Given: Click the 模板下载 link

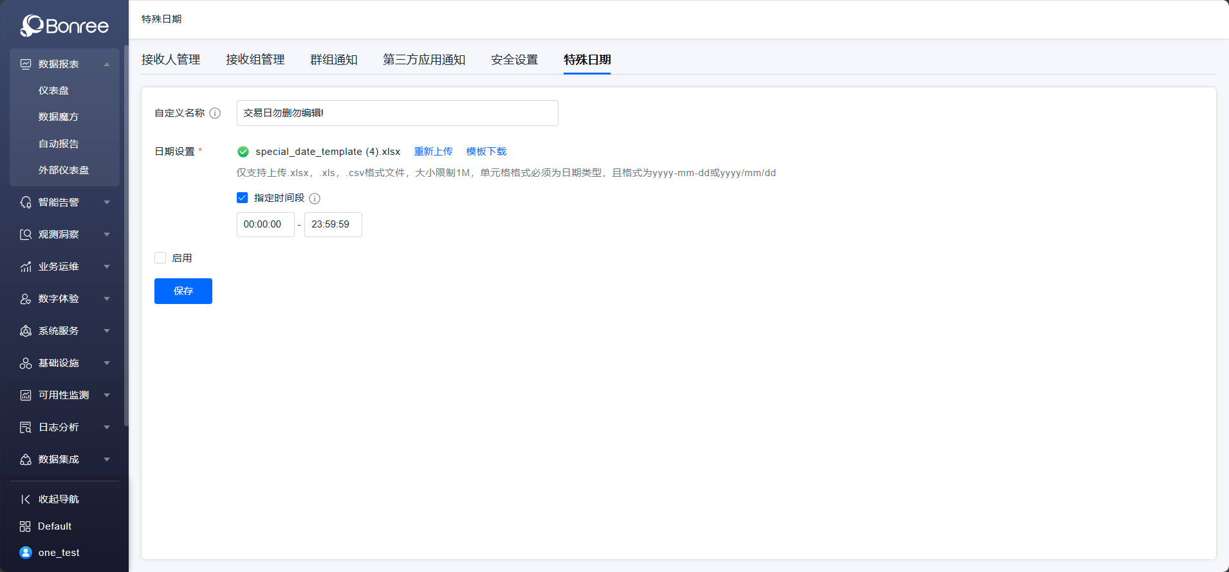Looking at the screenshot, I should point(486,152).
